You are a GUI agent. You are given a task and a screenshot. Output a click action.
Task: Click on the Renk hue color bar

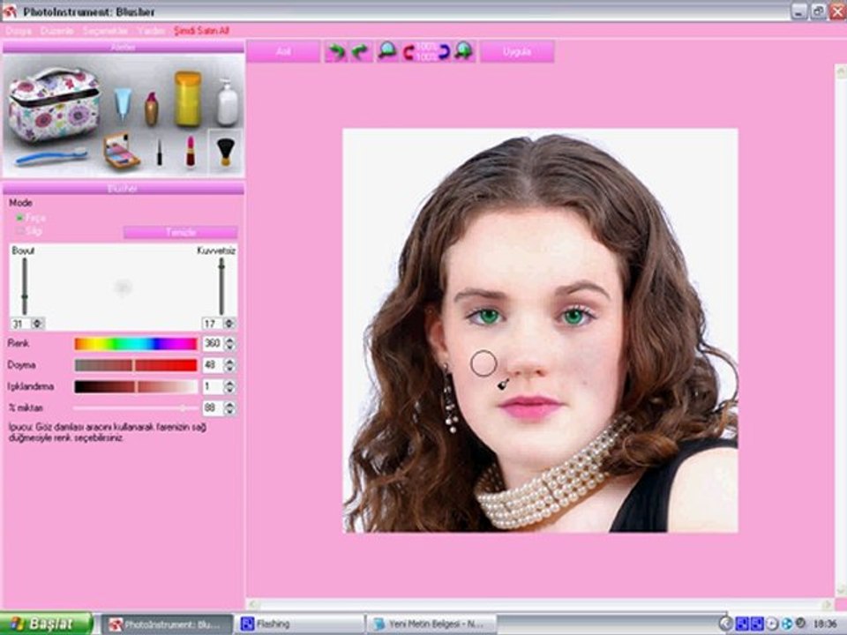coord(136,343)
